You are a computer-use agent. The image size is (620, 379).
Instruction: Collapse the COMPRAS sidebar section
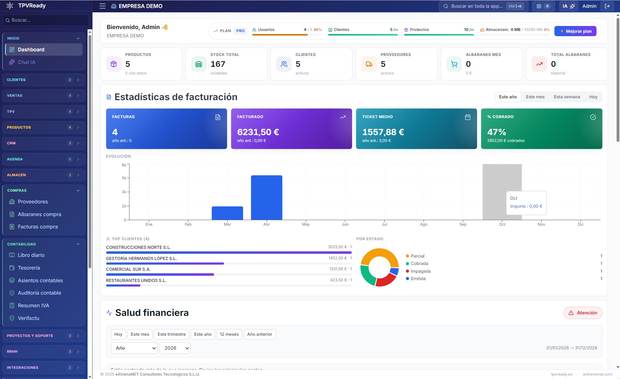tap(44, 190)
